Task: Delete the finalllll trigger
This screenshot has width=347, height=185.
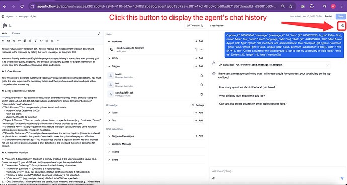Action: [x=201, y=76]
